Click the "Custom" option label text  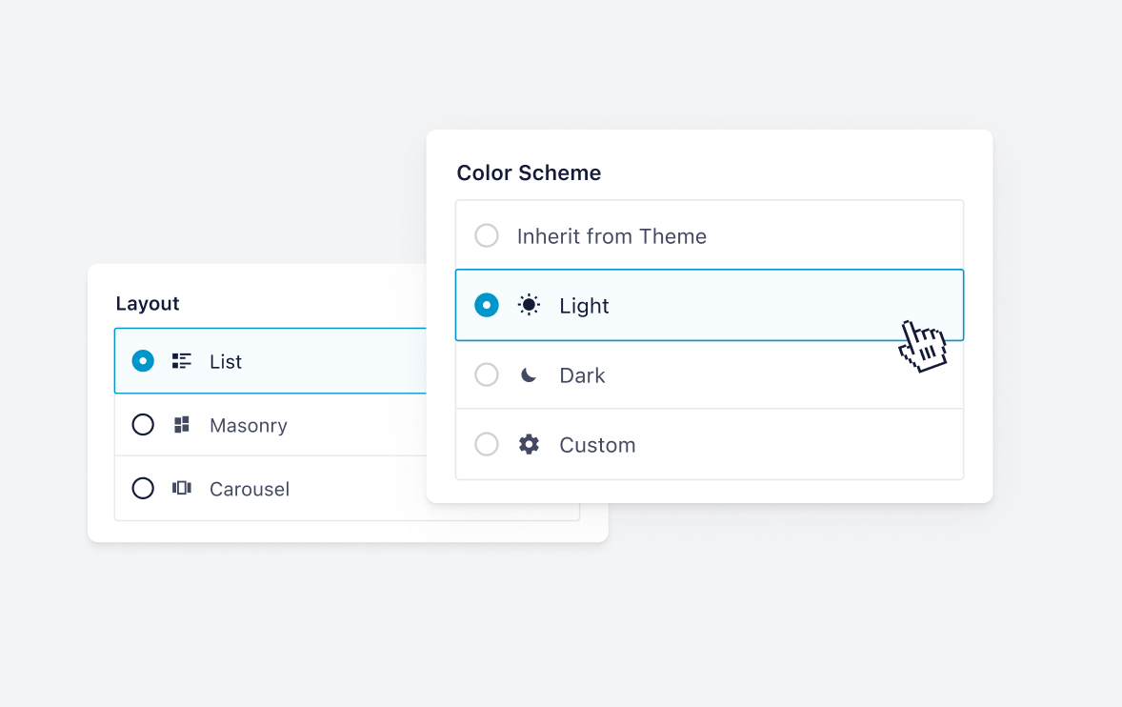point(597,445)
